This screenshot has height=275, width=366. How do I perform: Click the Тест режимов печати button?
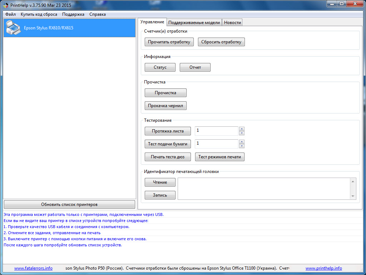(220, 157)
